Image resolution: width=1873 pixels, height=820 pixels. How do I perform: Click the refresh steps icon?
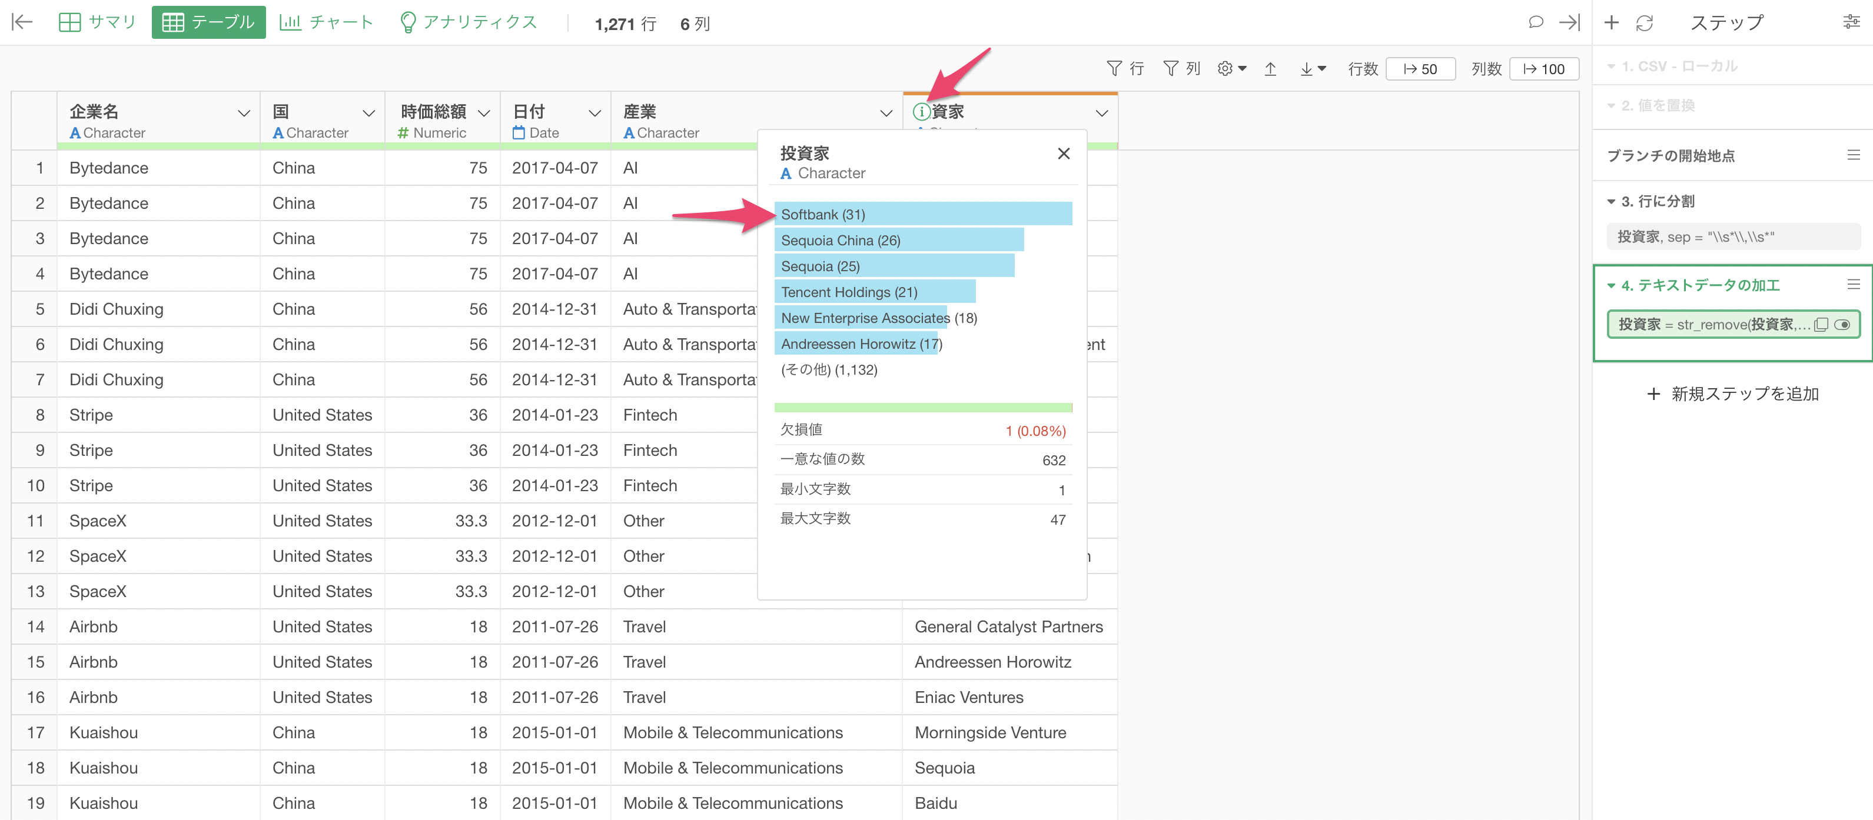click(x=1644, y=24)
